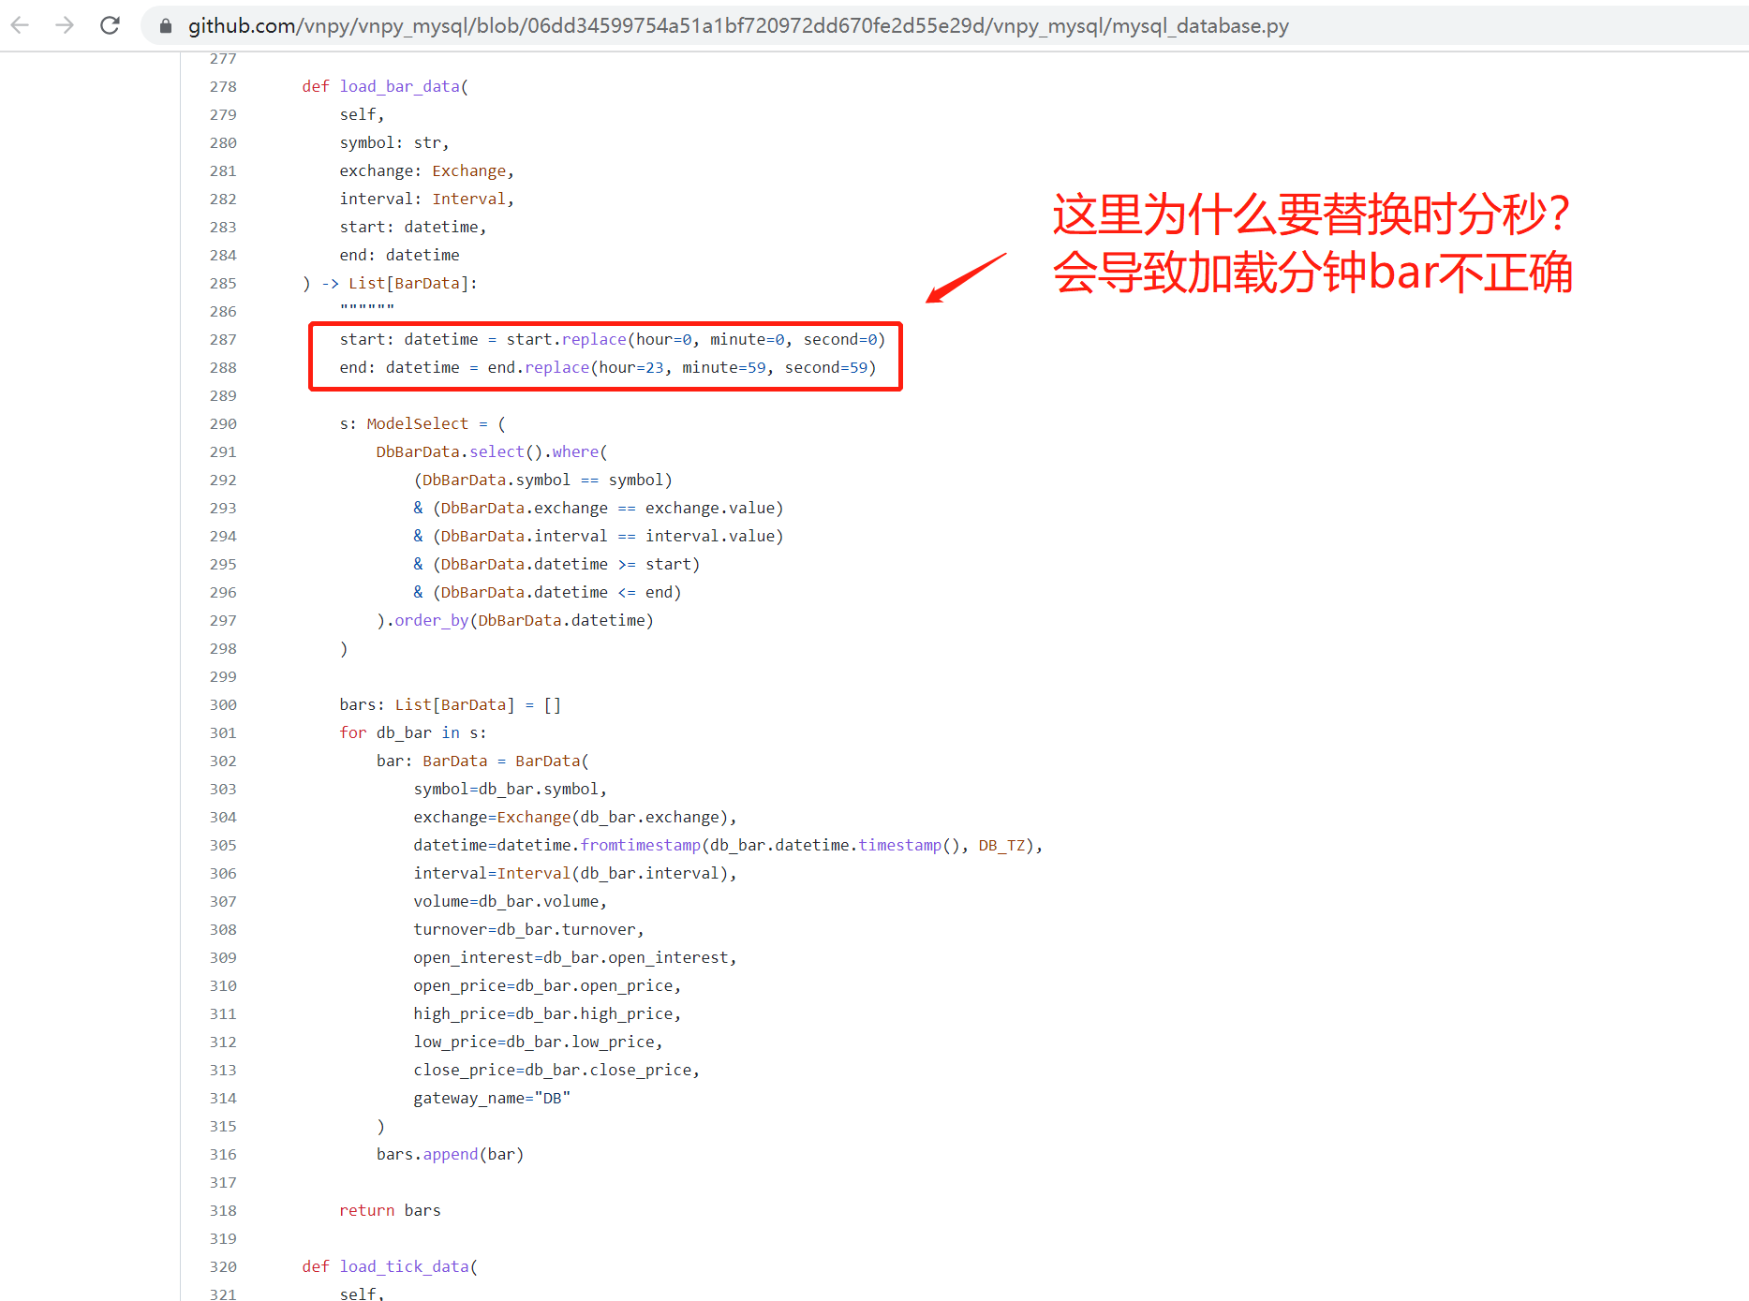Viewport: 1749px width, 1301px height.
Task: Select line number 318
Action: (x=223, y=1210)
